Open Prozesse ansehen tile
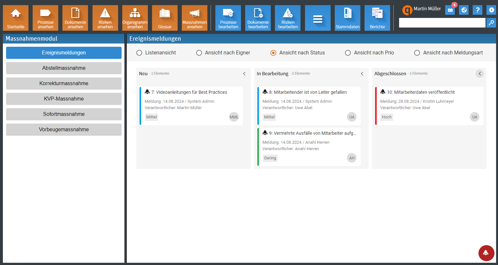The width and height of the screenshot is (498, 265). (45, 18)
